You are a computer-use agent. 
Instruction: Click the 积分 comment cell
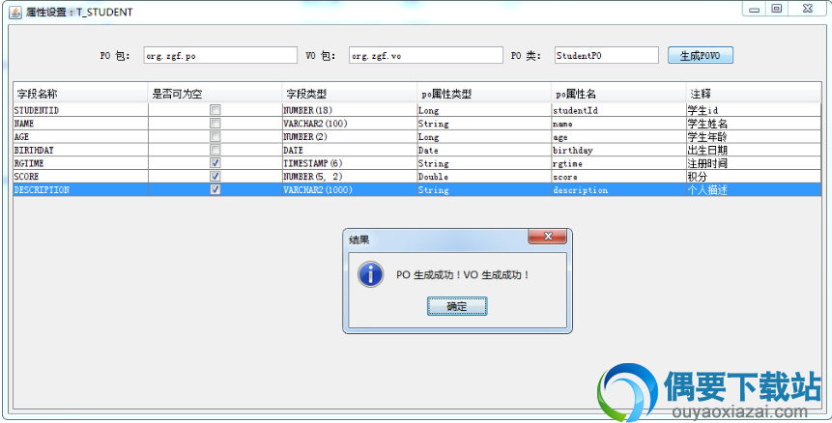754,177
